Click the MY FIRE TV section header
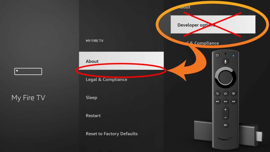Viewport: 270px width, 152px height. coord(94,41)
